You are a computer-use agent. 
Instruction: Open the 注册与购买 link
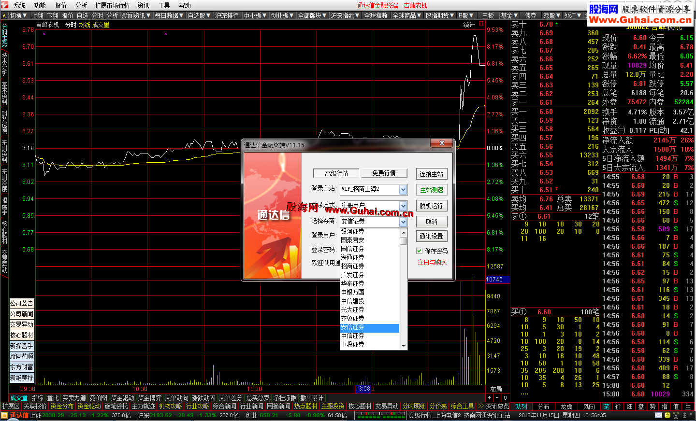point(432,263)
